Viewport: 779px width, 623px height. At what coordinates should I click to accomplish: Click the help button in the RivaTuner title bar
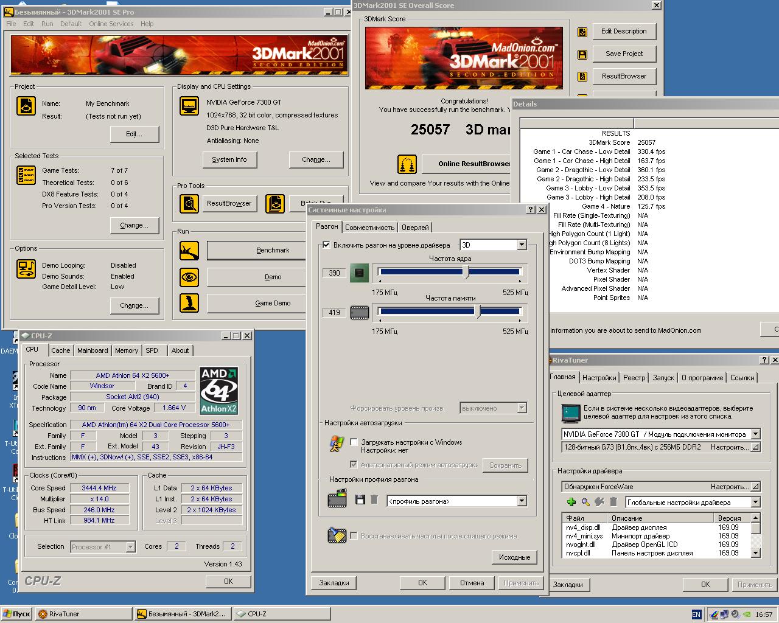pos(765,360)
